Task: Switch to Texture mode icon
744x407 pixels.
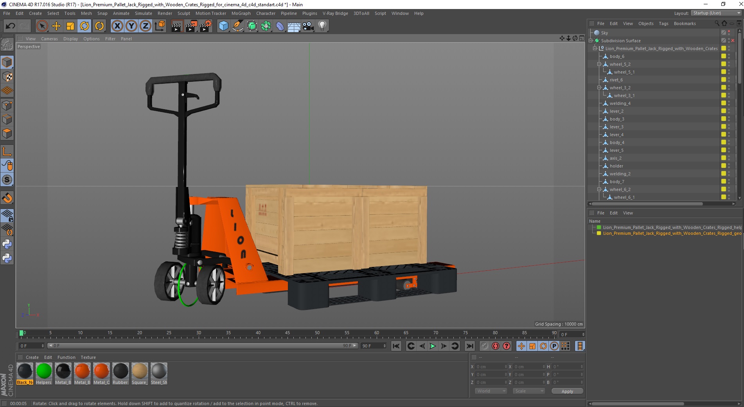Action: pyautogui.click(x=7, y=76)
